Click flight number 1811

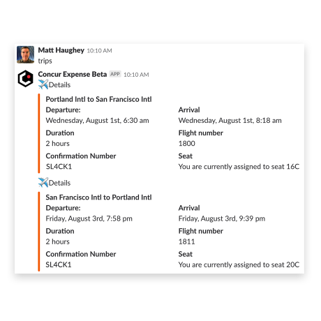tap(186, 241)
